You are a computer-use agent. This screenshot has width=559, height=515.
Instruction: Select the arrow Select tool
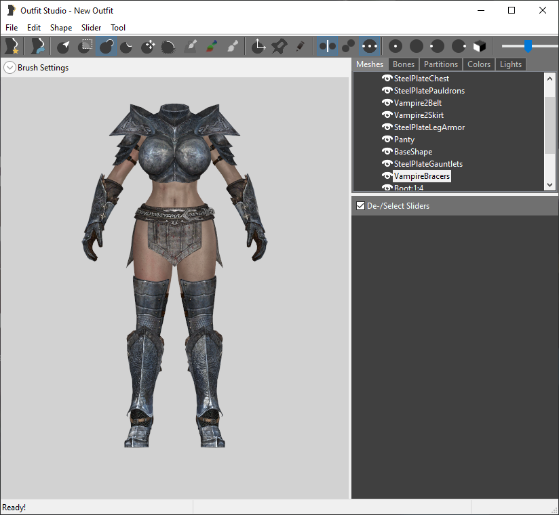click(64, 46)
